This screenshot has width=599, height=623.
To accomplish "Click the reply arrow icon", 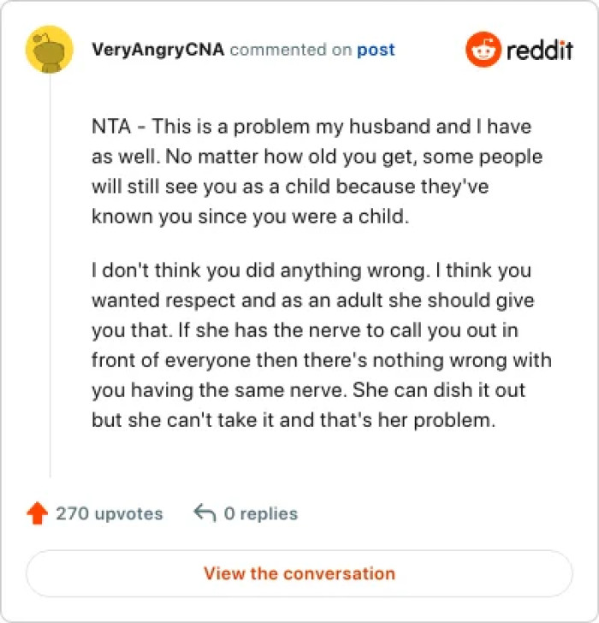I will point(204,513).
